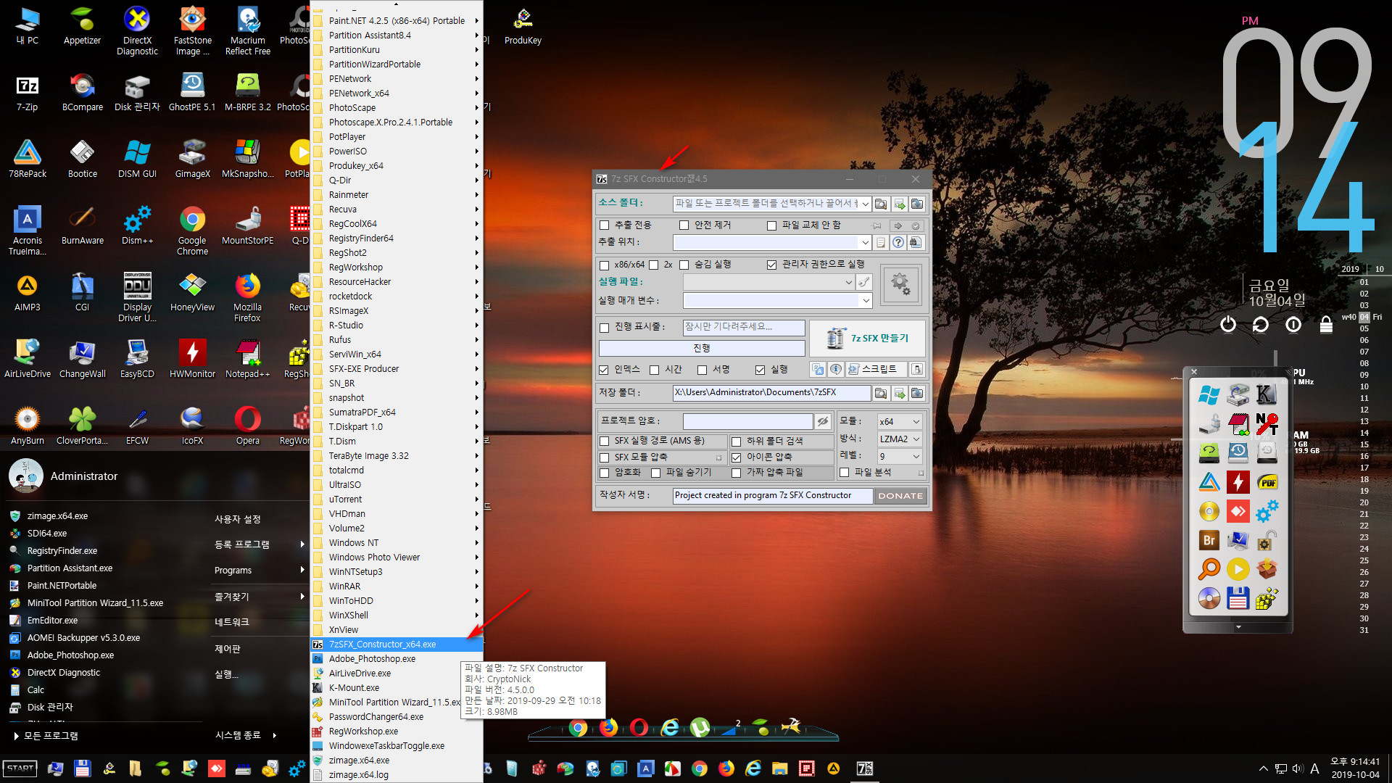Open the WinRAR folder menu entry
The width and height of the screenshot is (1392, 783).
point(396,587)
